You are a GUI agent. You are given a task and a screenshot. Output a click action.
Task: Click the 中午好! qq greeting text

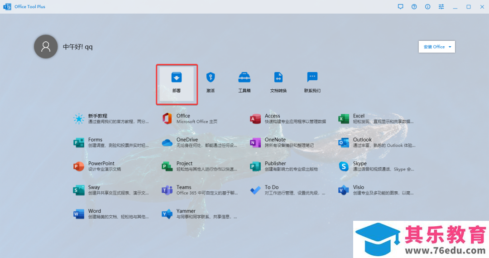78,47
